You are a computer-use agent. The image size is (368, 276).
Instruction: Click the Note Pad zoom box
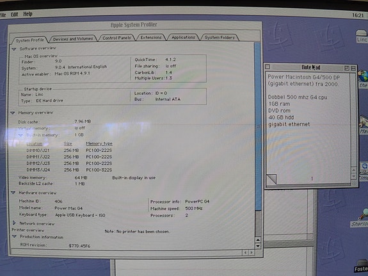click(x=347, y=68)
